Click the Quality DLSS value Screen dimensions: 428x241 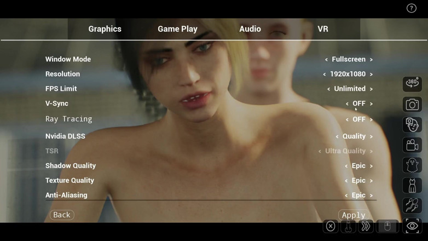point(354,136)
